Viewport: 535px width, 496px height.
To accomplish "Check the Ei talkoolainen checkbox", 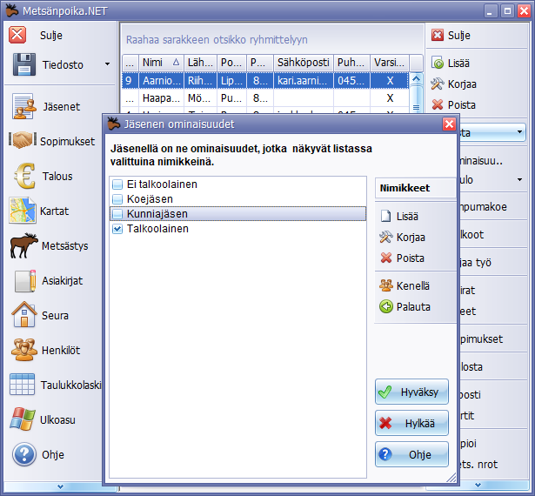I will coord(117,184).
